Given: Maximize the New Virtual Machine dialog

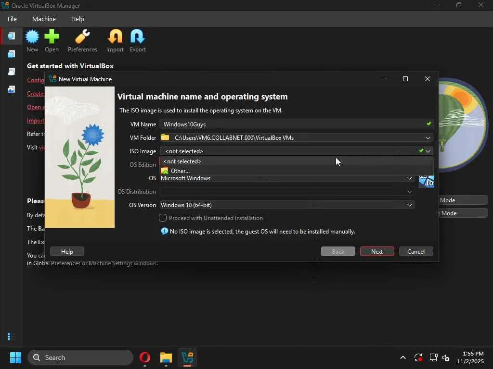Looking at the screenshot, I should [405, 79].
